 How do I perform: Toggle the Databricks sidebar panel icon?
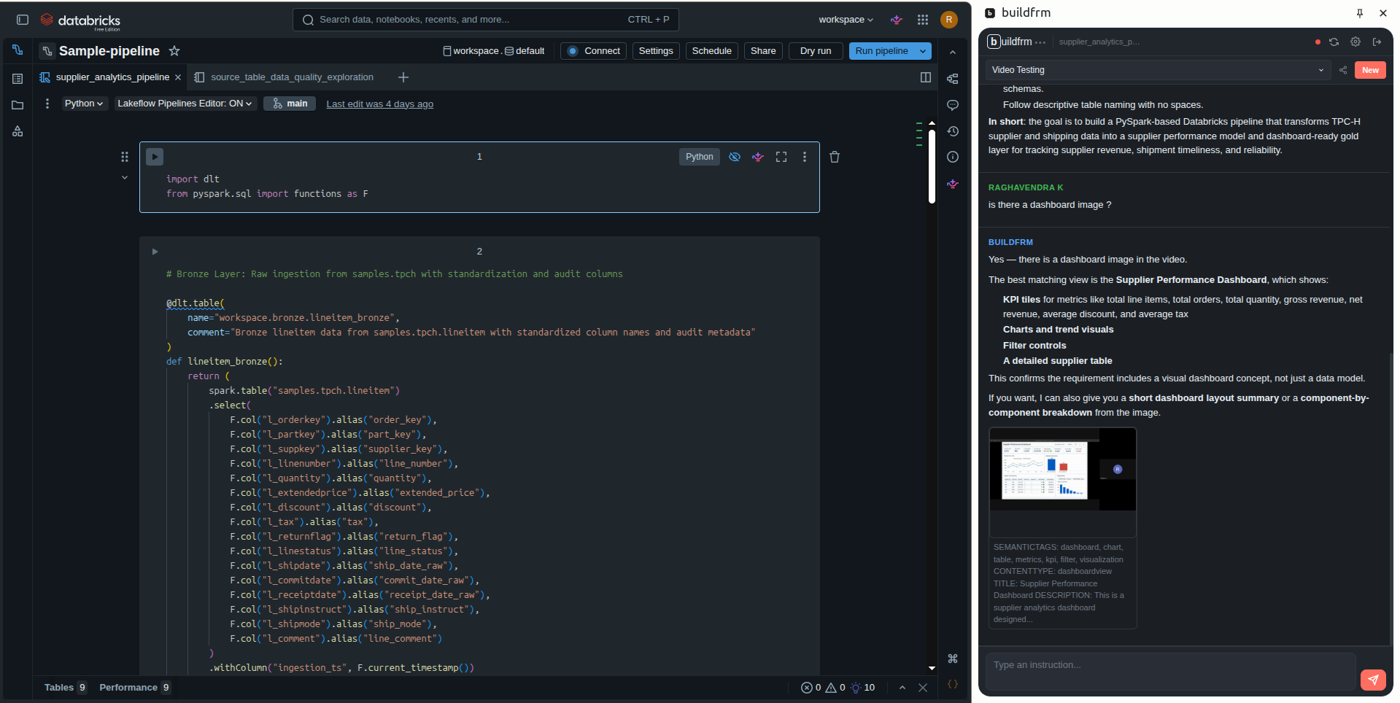[23, 20]
